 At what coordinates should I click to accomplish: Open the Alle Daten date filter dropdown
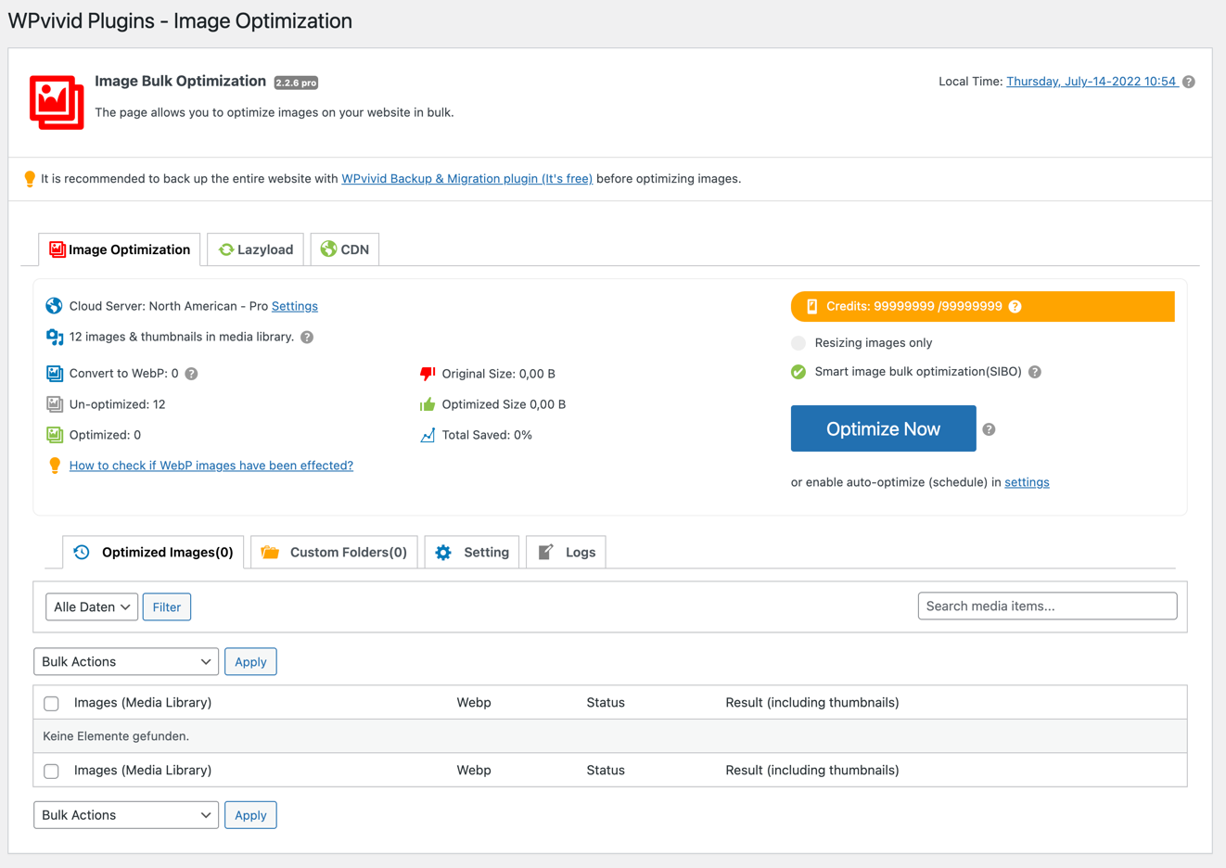(x=92, y=606)
